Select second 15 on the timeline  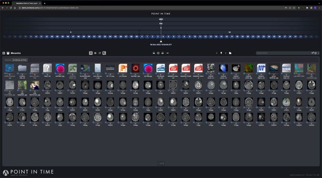(221, 37)
